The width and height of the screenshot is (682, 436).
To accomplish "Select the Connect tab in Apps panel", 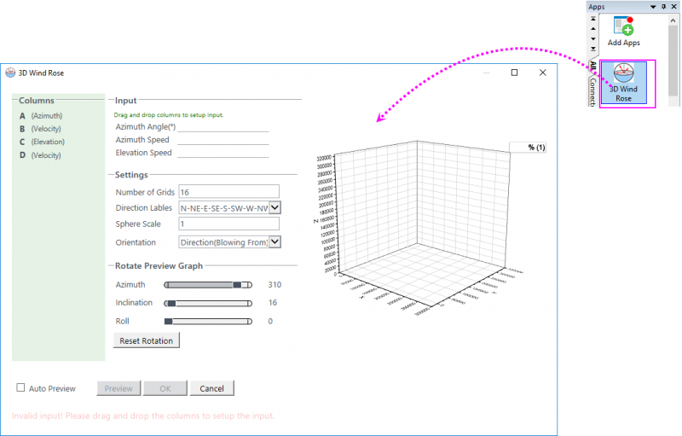I will click(x=593, y=91).
